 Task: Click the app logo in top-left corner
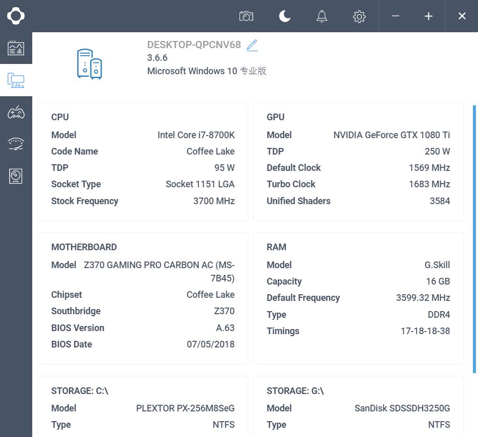pyautogui.click(x=16, y=16)
